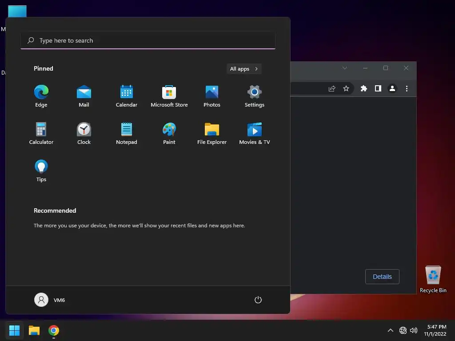Open File Explorer in pinned apps
This screenshot has height=341, width=455.
(x=212, y=133)
